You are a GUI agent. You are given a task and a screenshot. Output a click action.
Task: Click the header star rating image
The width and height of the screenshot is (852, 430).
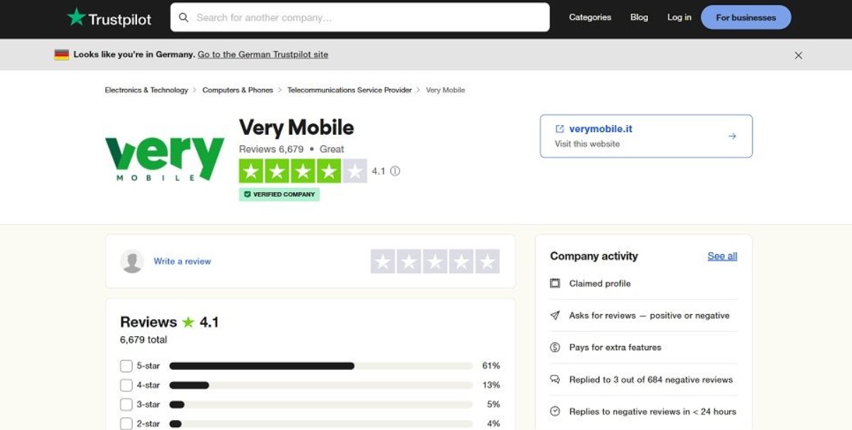(x=303, y=171)
